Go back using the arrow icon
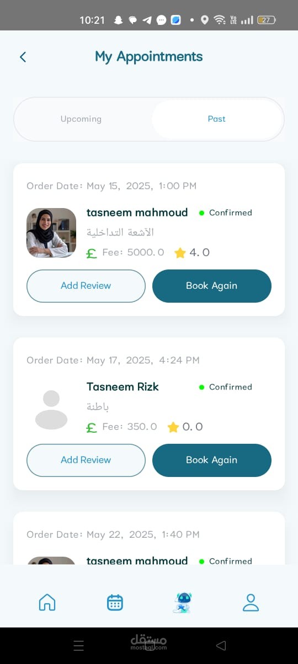 (x=23, y=57)
